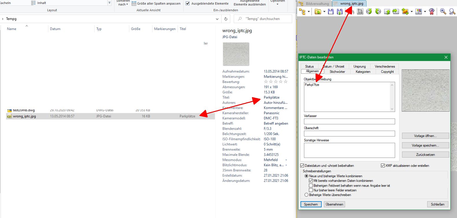
Task: Click the Übernehmen button
Action: 334,204
